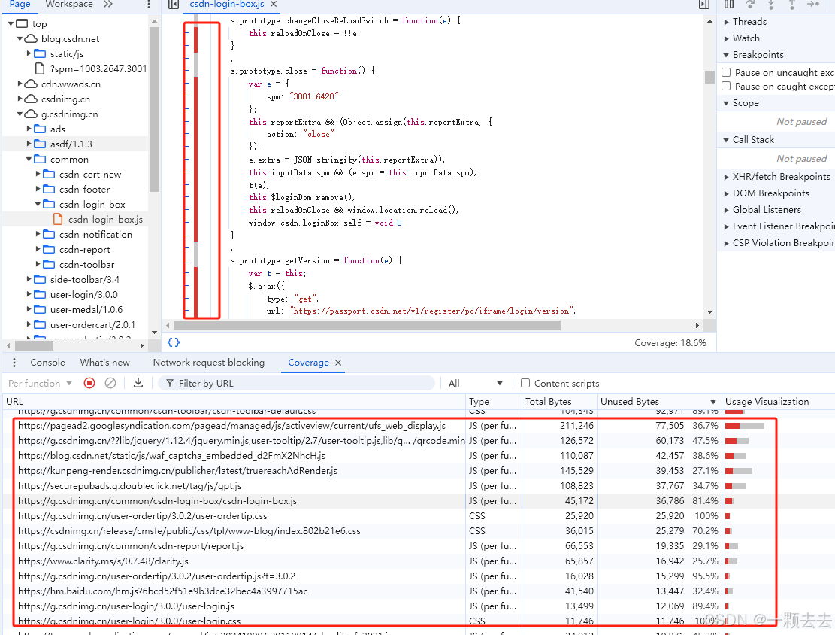The image size is (835, 635).
Task: Click the file navigator vertical scrollbar
Action: pyautogui.click(x=154, y=109)
